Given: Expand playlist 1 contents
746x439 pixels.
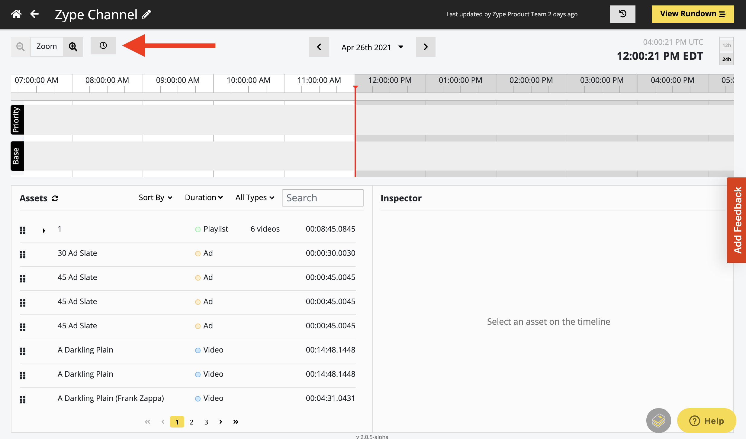Looking at the screenshot, I should click(x=44, y=230).
